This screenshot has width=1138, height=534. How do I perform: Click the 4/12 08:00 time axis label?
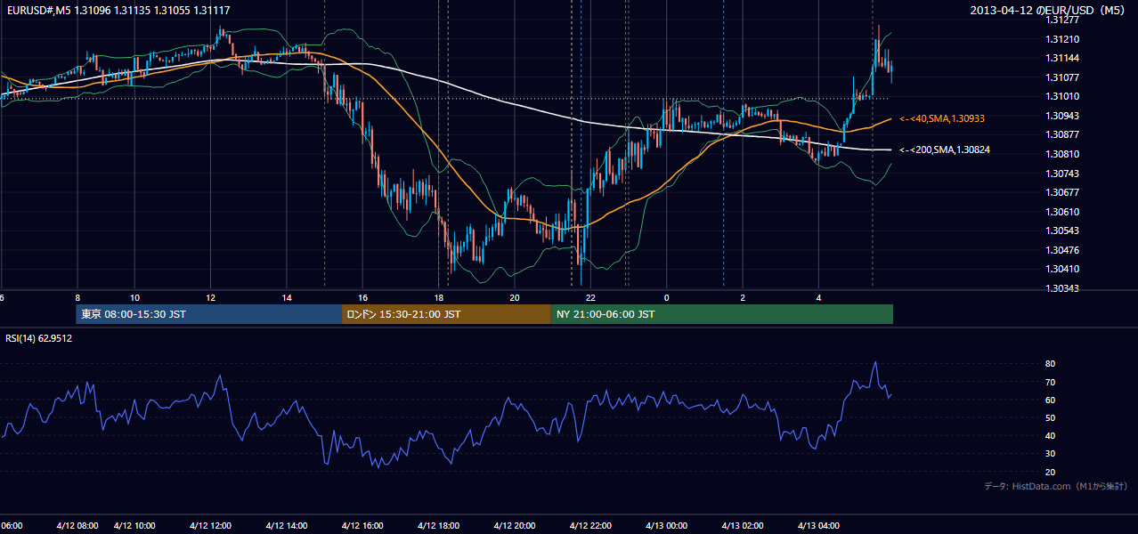point(77,525)
